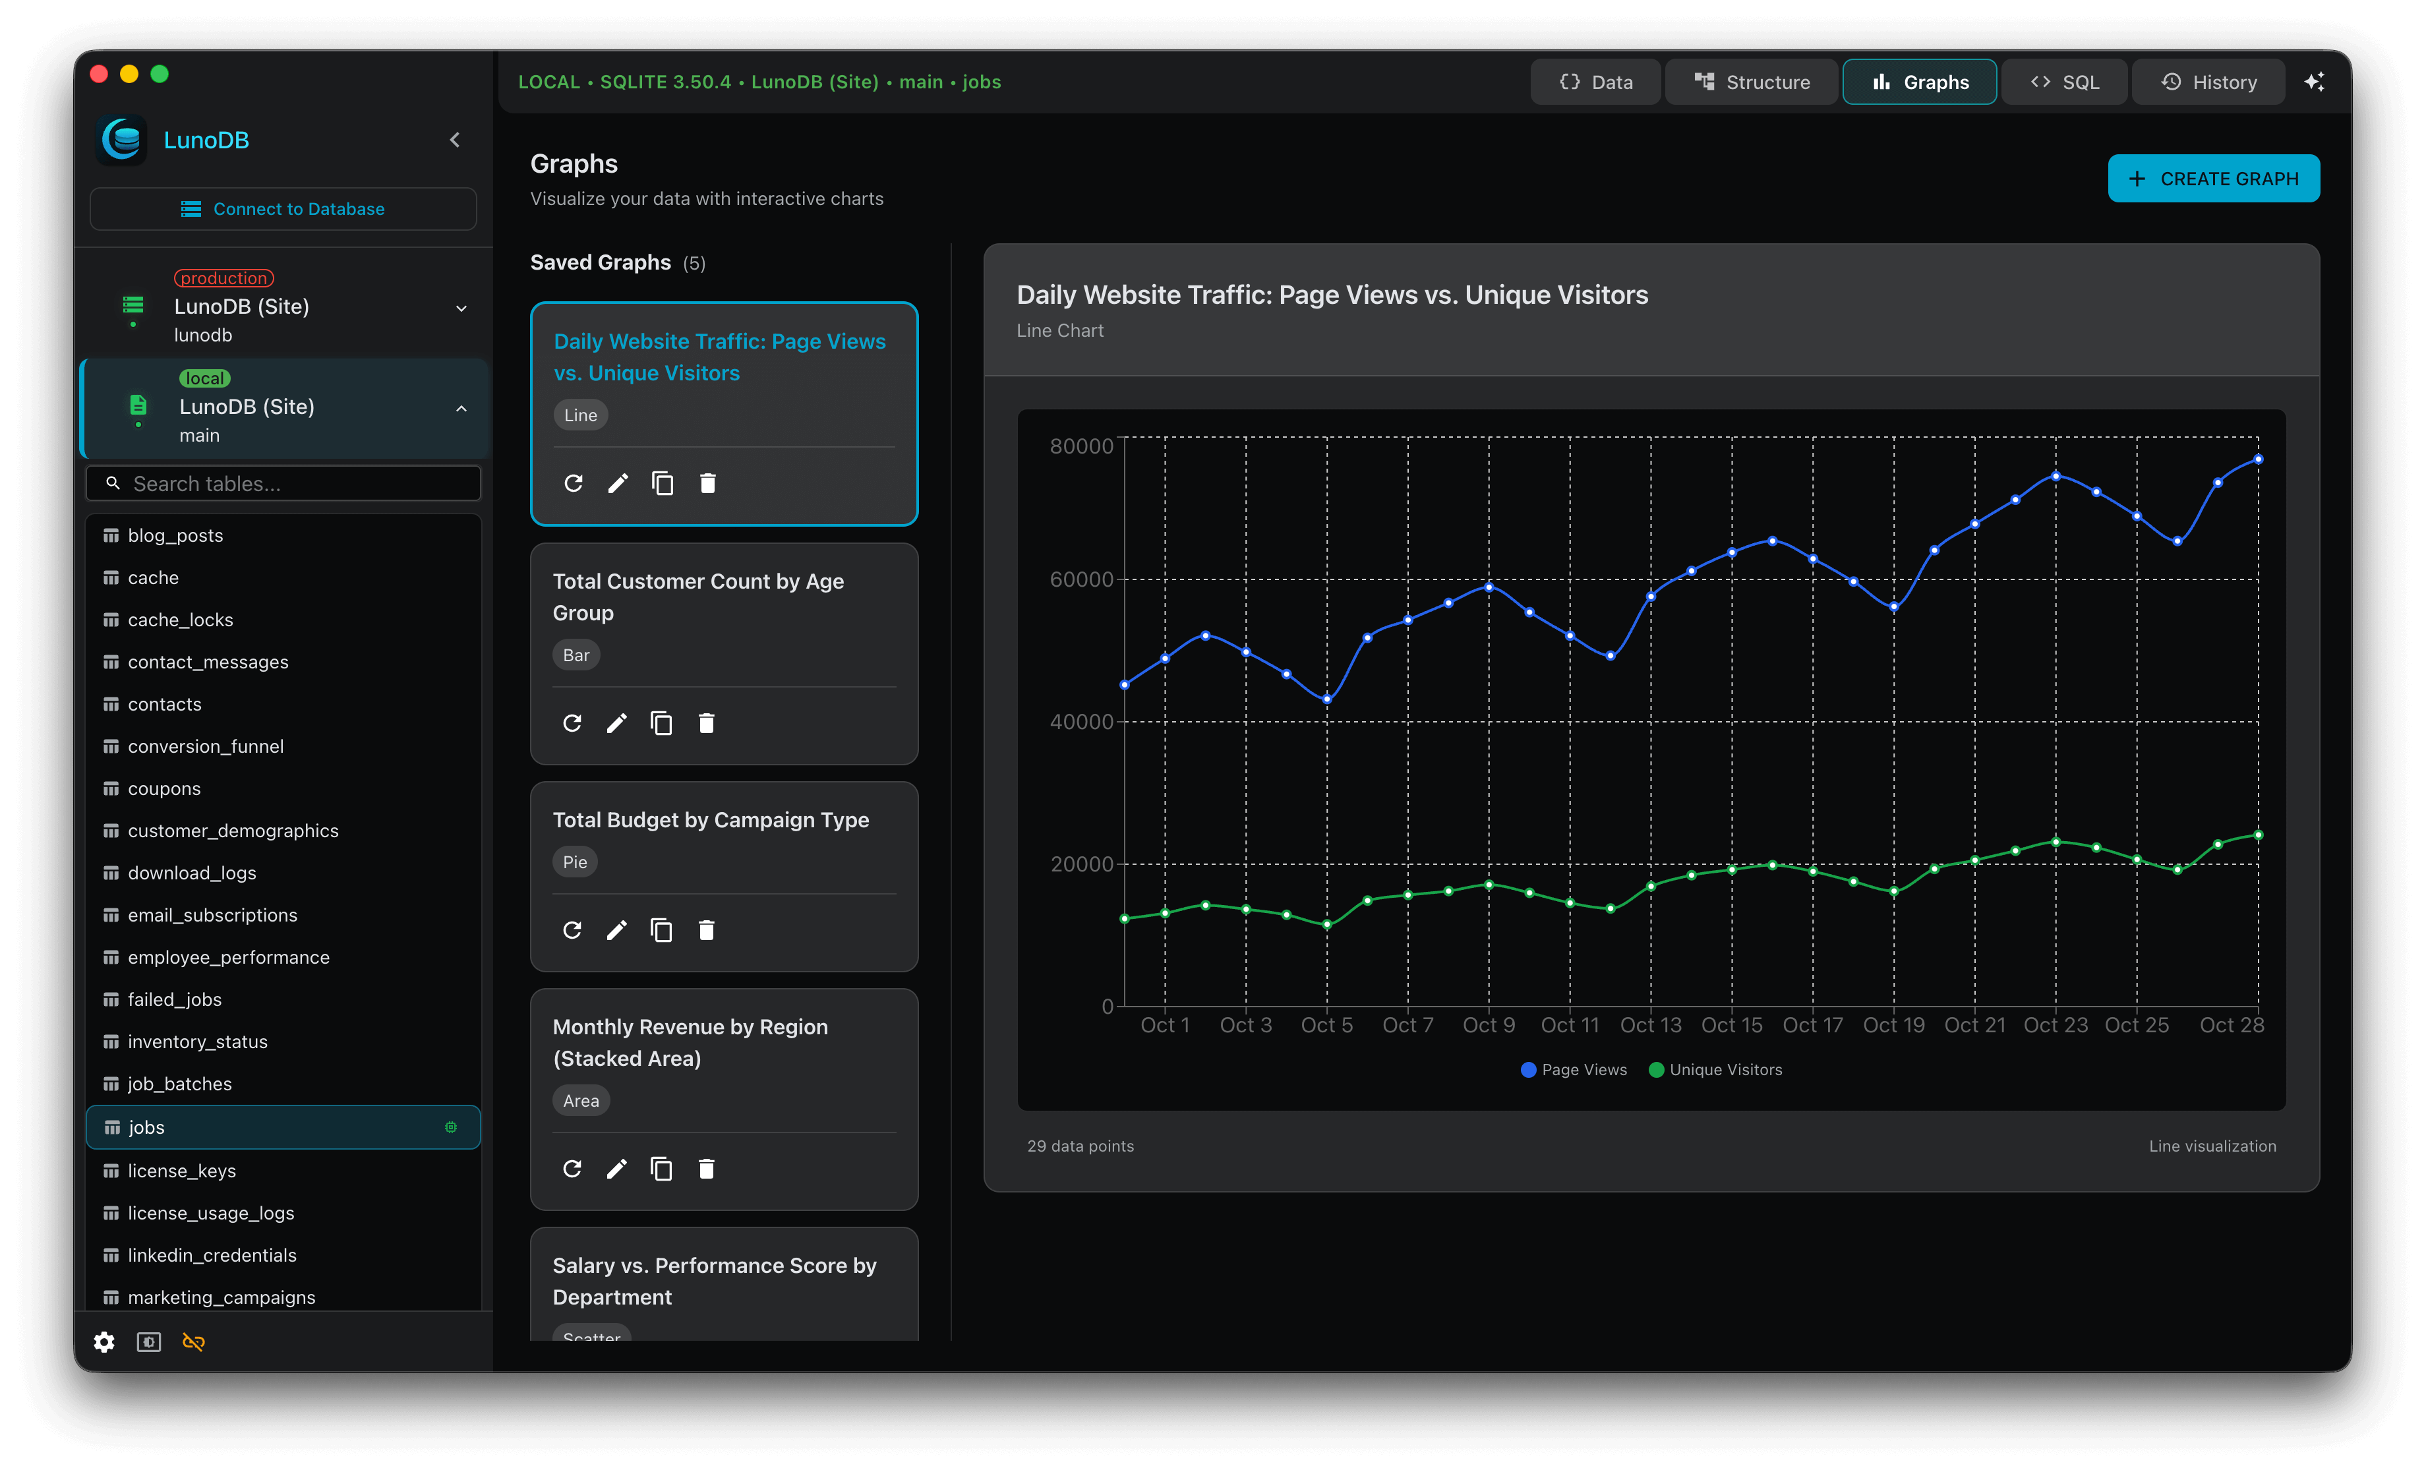2426x1470 pixels.
Task: Open the employee_performance table
Action: (283, 957)
